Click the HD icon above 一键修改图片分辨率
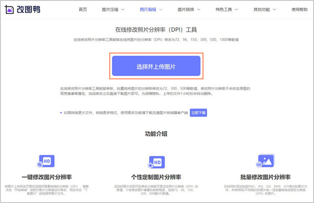 point(46,161)
